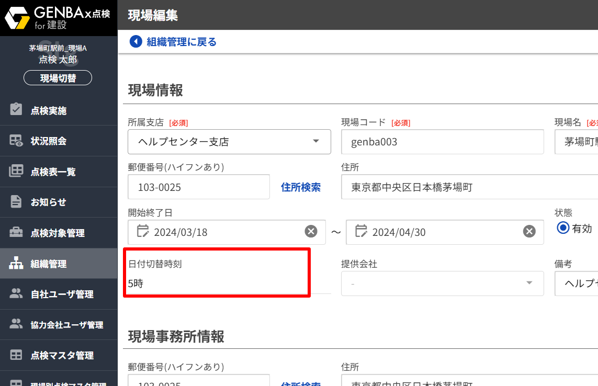Viewport: 598px width, 386px height.
Task: Clear the end date 2024/04/30
Action: pos(529,231)
